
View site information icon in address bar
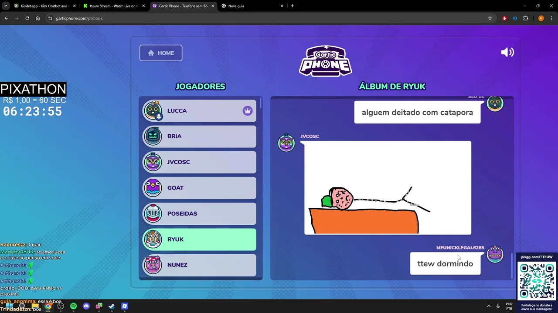(50, 18)
